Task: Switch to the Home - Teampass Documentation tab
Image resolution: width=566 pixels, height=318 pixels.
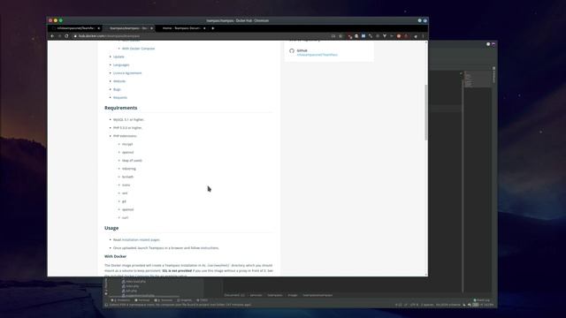Action: coord(181,28)
